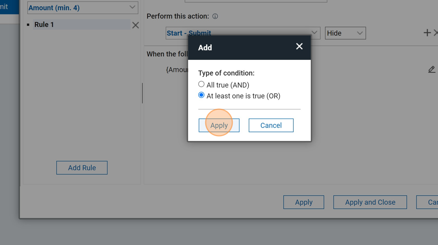Select the All true (AND) option
Viewport: 438px width, 245px height.
point(201,84)
